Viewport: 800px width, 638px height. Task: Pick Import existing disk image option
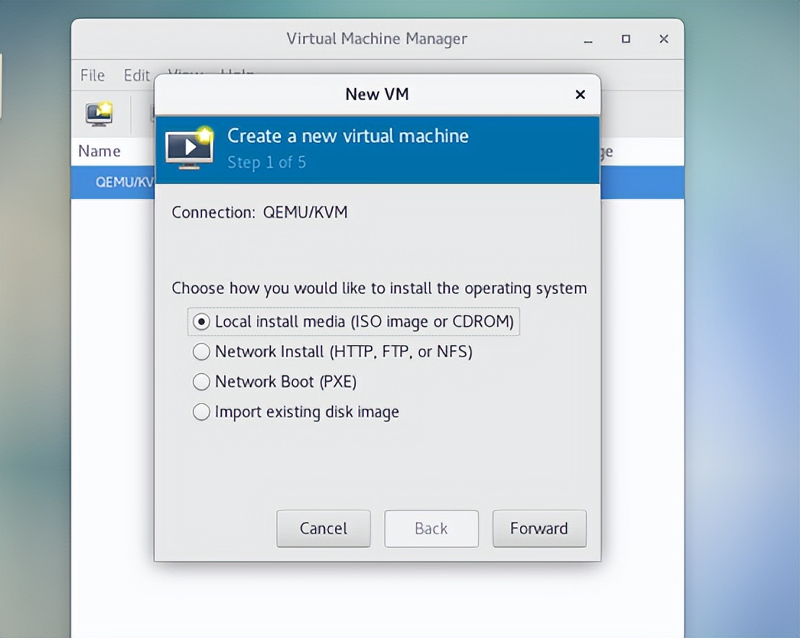click(x=202, y=412)
